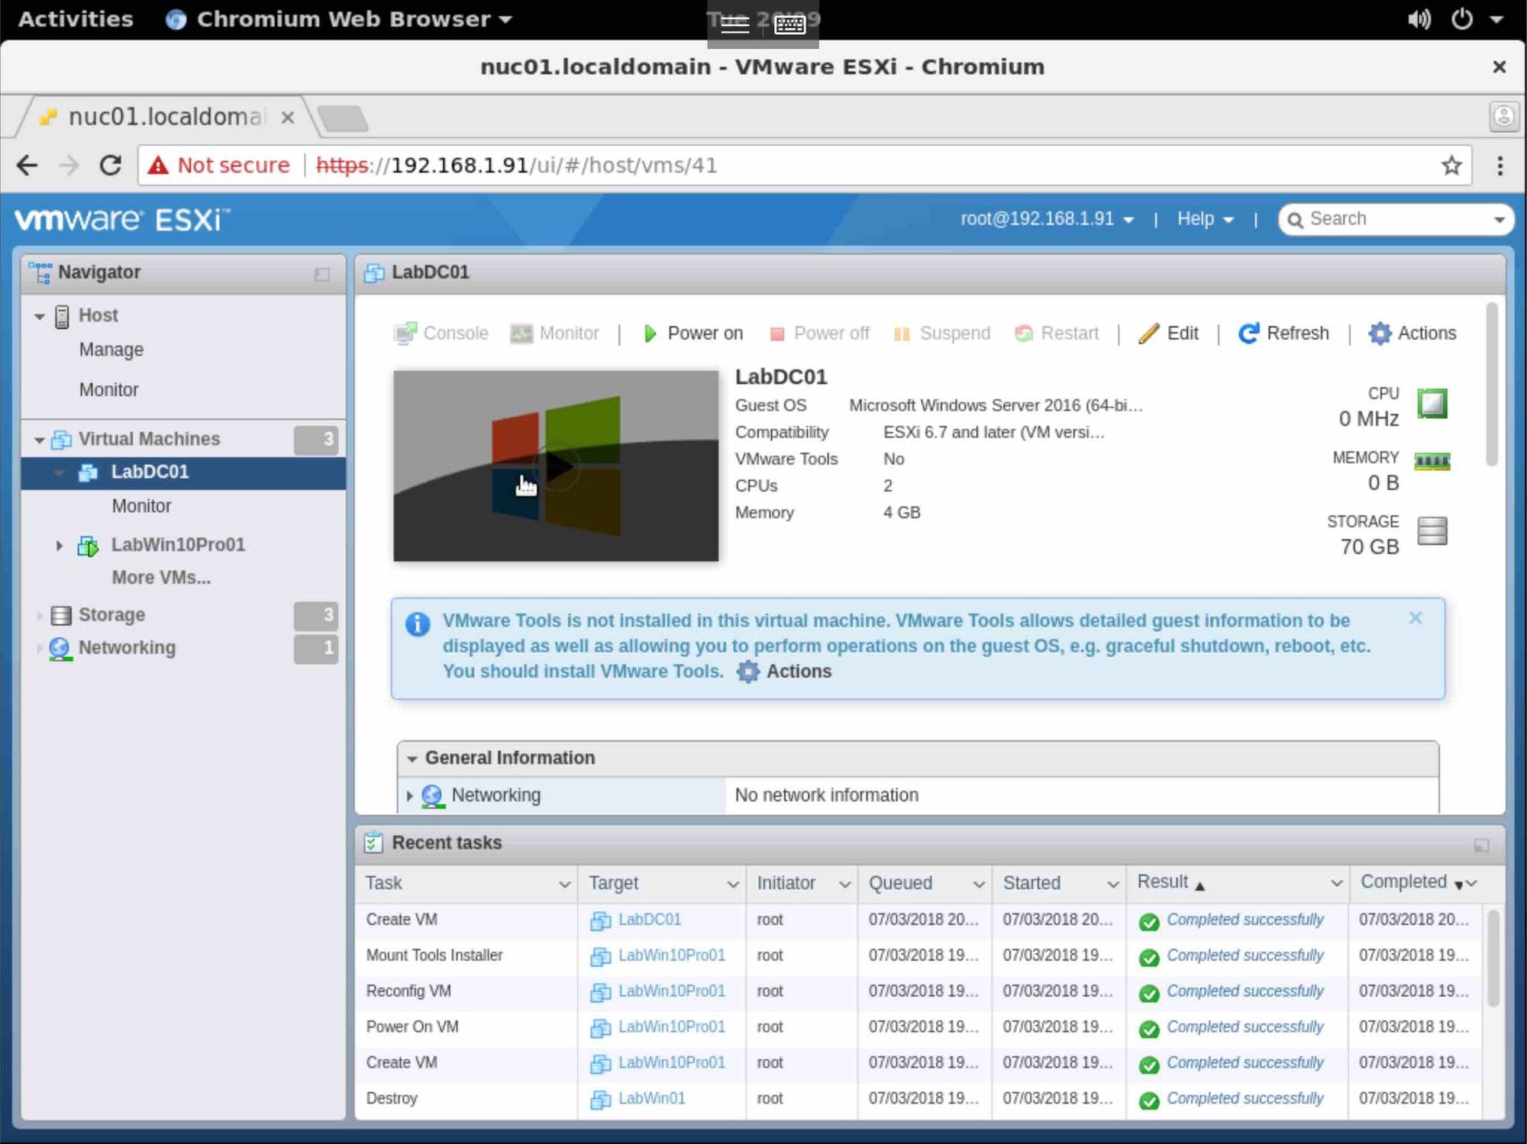1527x1144 pixels.
Task: Select Networking in the Navigator
Action: tap(127, 648)
